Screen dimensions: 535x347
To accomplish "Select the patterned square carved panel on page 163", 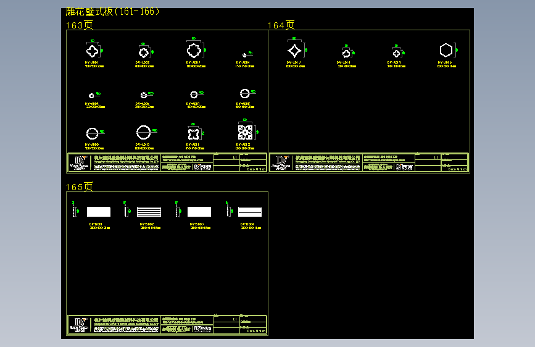I will tap(245, 133).
